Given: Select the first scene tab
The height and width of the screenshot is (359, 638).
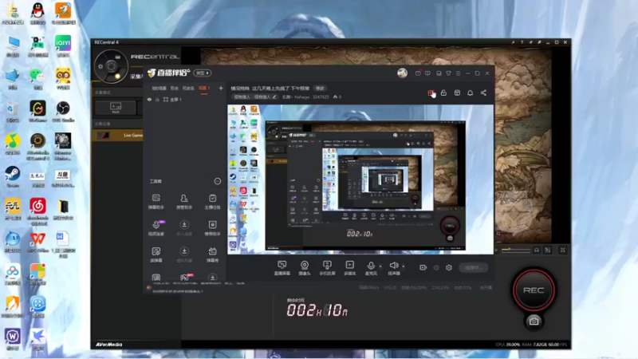Looking at the screenshot, I should coord(159,88).
